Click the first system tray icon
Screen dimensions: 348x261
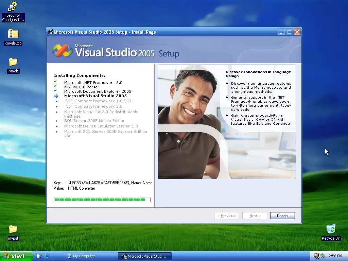click(x=316, y=256)
